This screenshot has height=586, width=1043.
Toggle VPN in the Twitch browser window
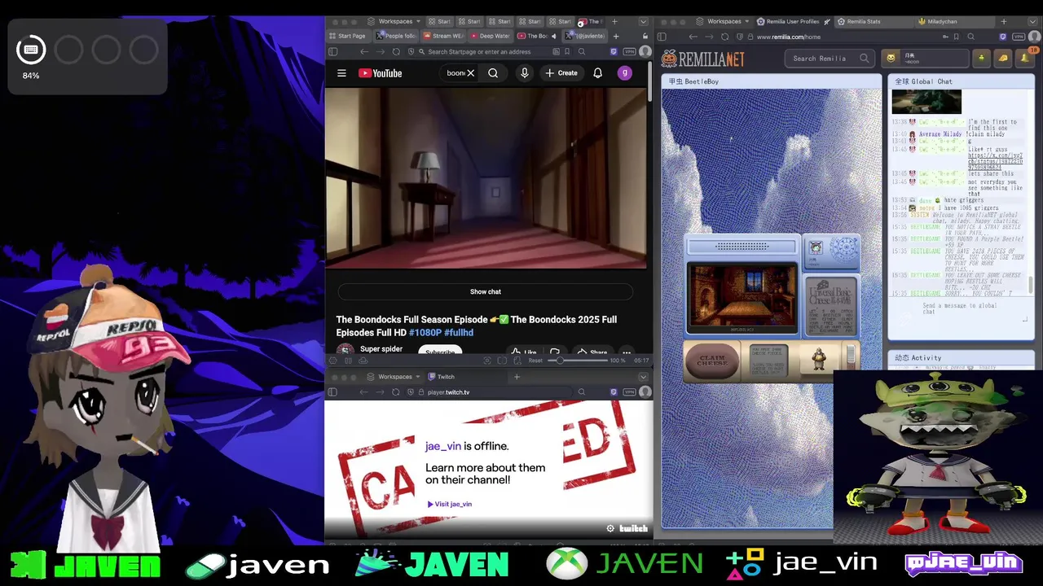(629, 392)
